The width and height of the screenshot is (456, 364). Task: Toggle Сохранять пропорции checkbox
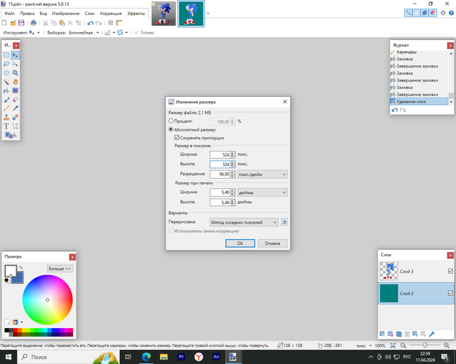tap(177, 138)
